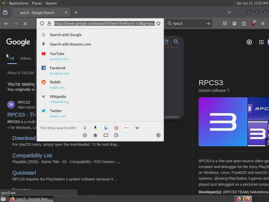Choose Search with Amazon.com suggestion

click(x=100, y=44)
